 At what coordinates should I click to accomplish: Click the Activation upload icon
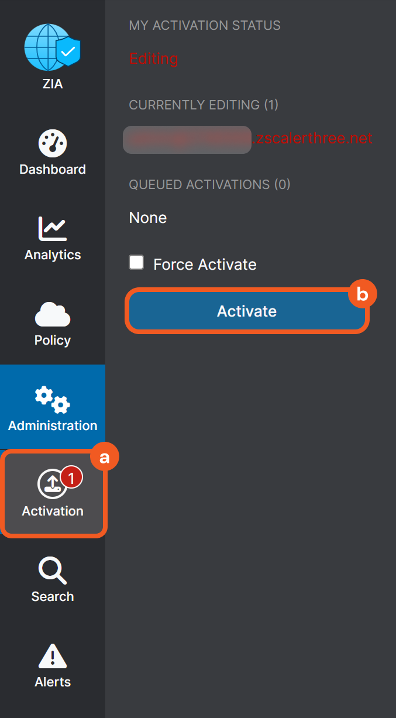pos(51,485)
